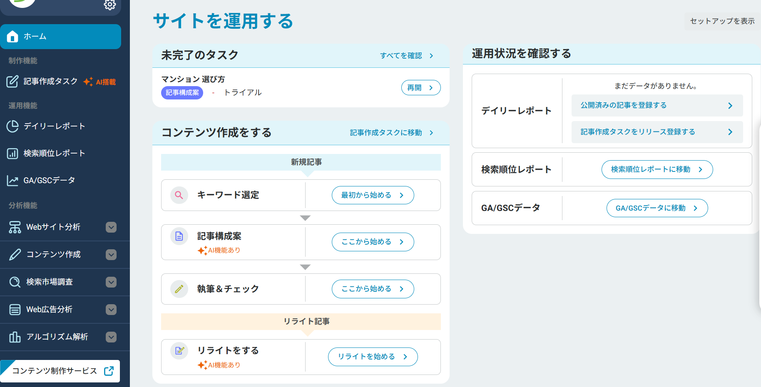Expand the 検索市場調査 sidebar menu
Viewport: 761px width, 387px height.
[x=111, y=282]
